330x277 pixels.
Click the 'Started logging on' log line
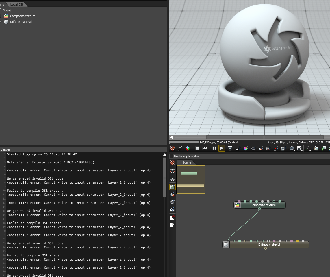click(x=42, y=154)
